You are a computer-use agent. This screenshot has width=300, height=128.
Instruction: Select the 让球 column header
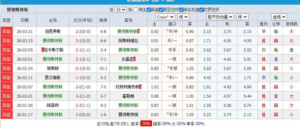point(276,24)
